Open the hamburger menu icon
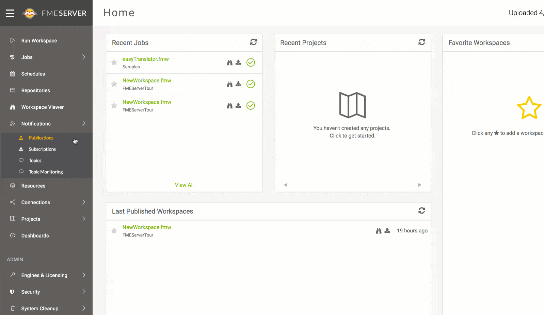The image size is (544, 315). pyautogui.click(x=10, y=13)
